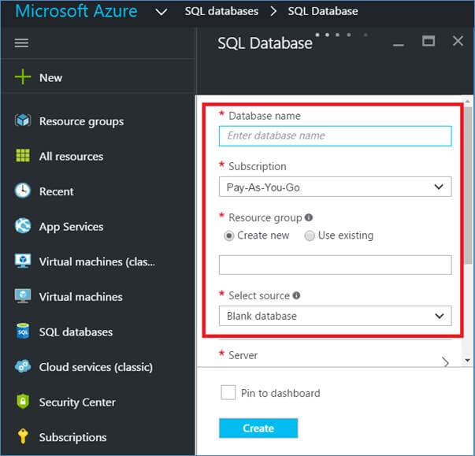475x456 pixels.
Task: Click the SQL databases icon
Action: 23,332
